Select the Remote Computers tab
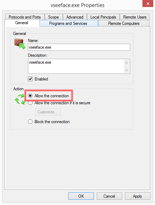Viewport: 155px width, 205px height. pos(124,23)
